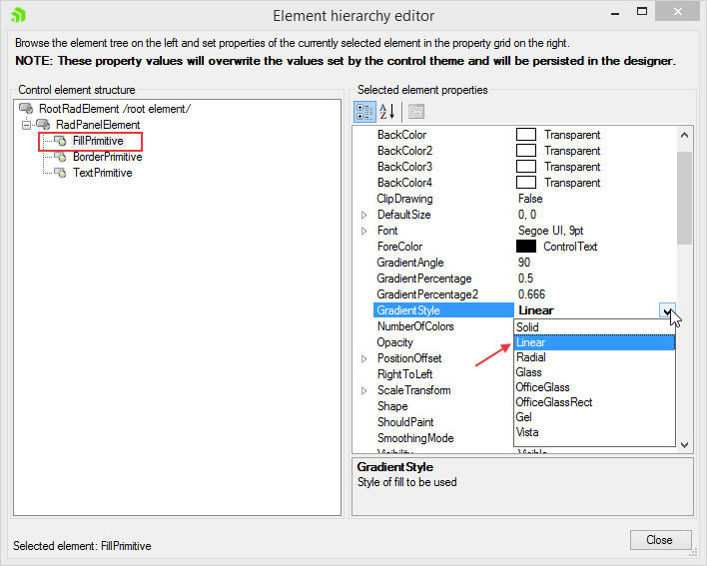Click the BorderPrimitive node icon
Image resolution: width=707 pixels, height=566 pixels.
point(60,157)
